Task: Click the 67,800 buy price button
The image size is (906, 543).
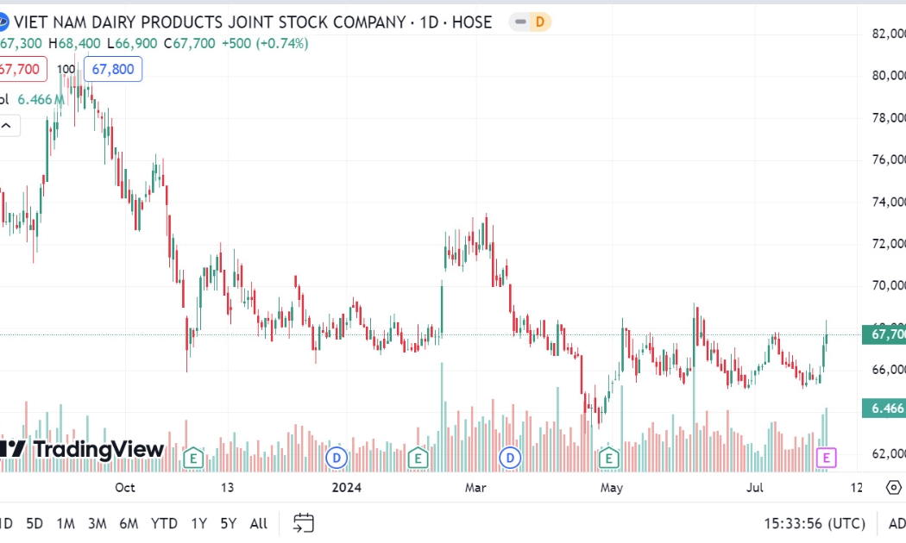Action: [x=113, y=69]
